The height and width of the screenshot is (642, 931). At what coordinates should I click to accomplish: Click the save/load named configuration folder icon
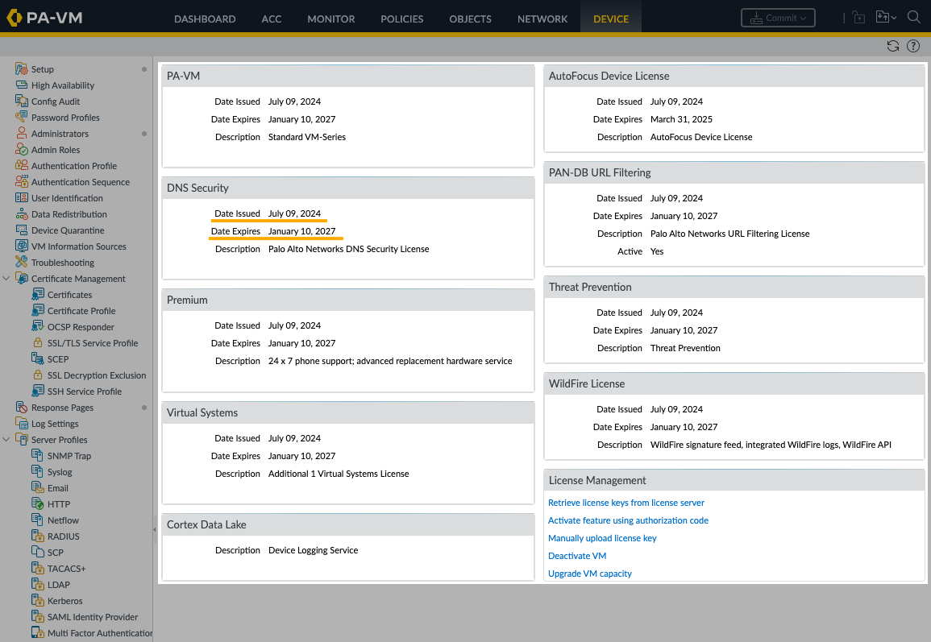(882, 16)
